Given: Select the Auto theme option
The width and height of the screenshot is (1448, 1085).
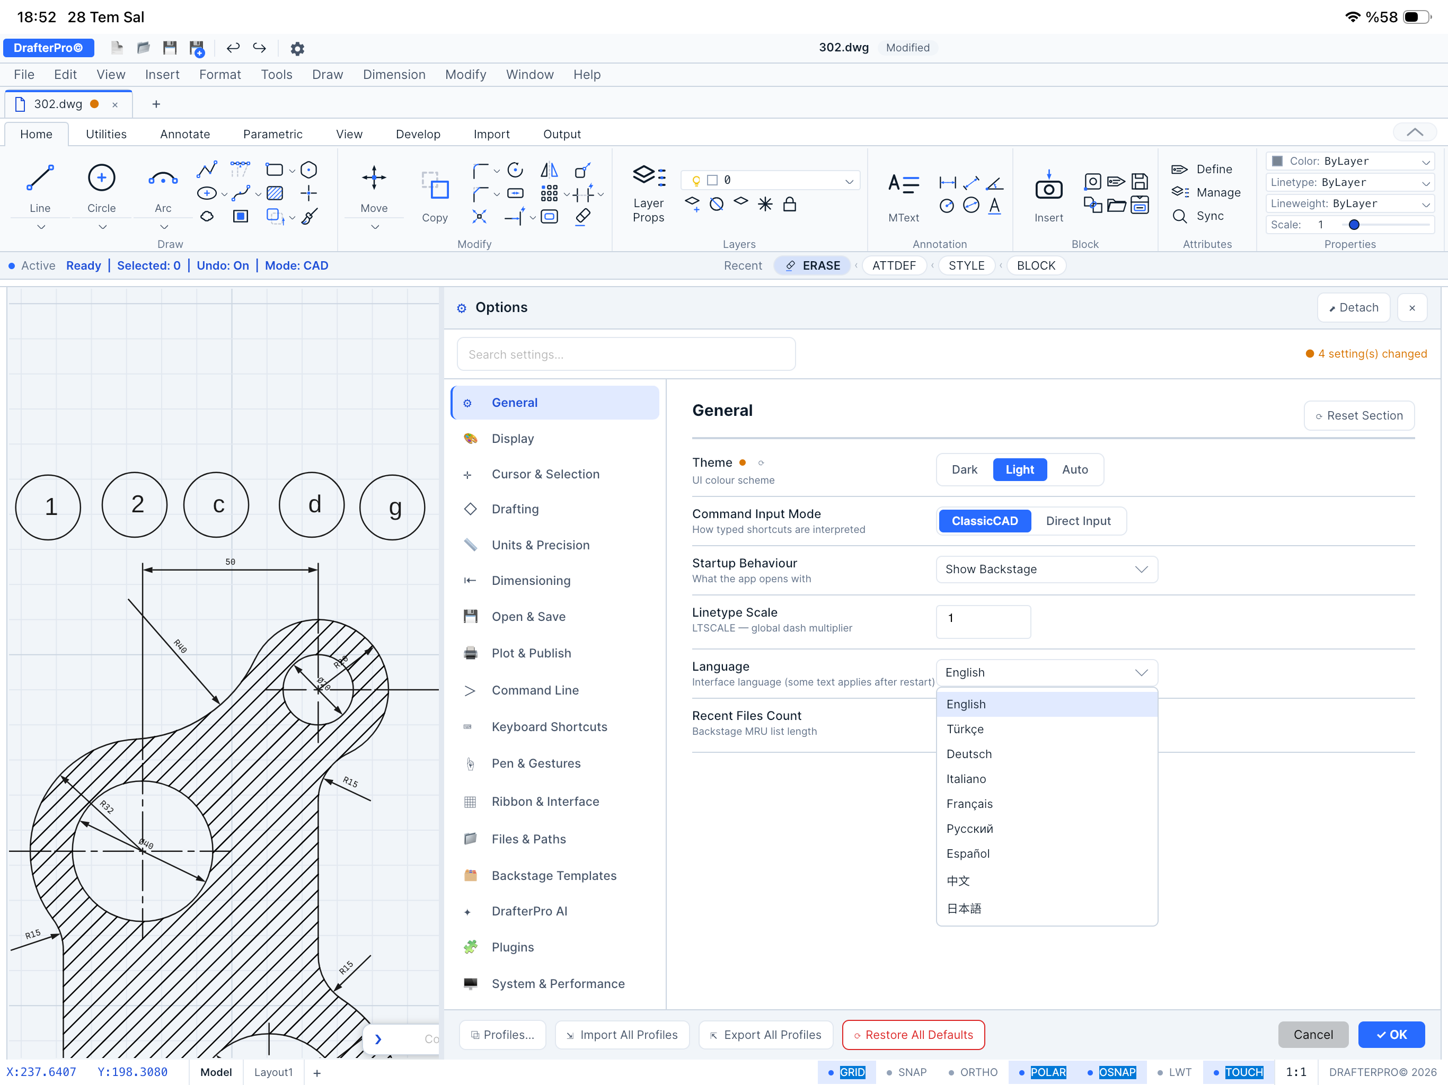Looking at the screenshot, I should tap(1075, 469).
